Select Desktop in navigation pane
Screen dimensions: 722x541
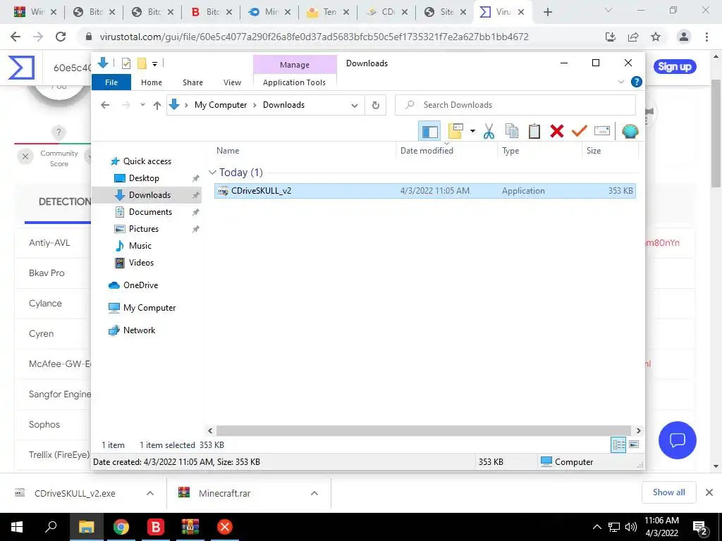tap(144, 178)
